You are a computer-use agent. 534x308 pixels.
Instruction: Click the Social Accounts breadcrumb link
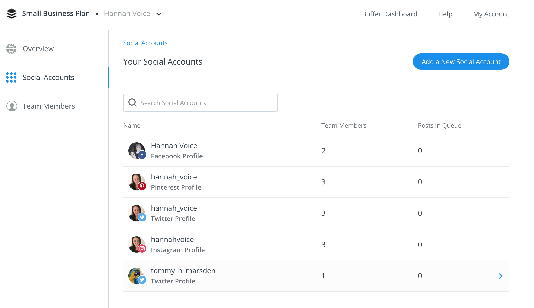tap(145, 43)
